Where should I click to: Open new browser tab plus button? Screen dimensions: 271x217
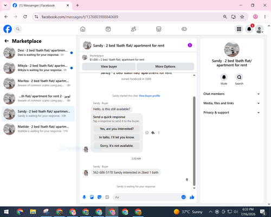78,5
